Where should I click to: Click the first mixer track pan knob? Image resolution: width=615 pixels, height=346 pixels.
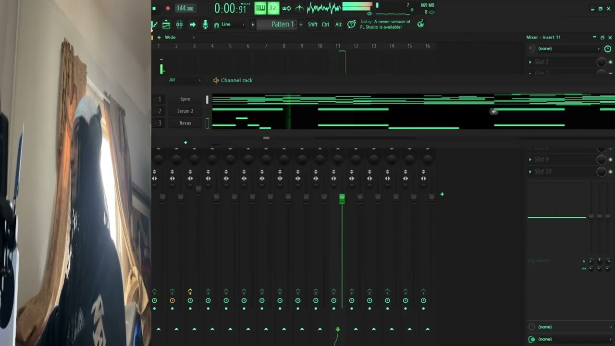click(x=159, y=159)
